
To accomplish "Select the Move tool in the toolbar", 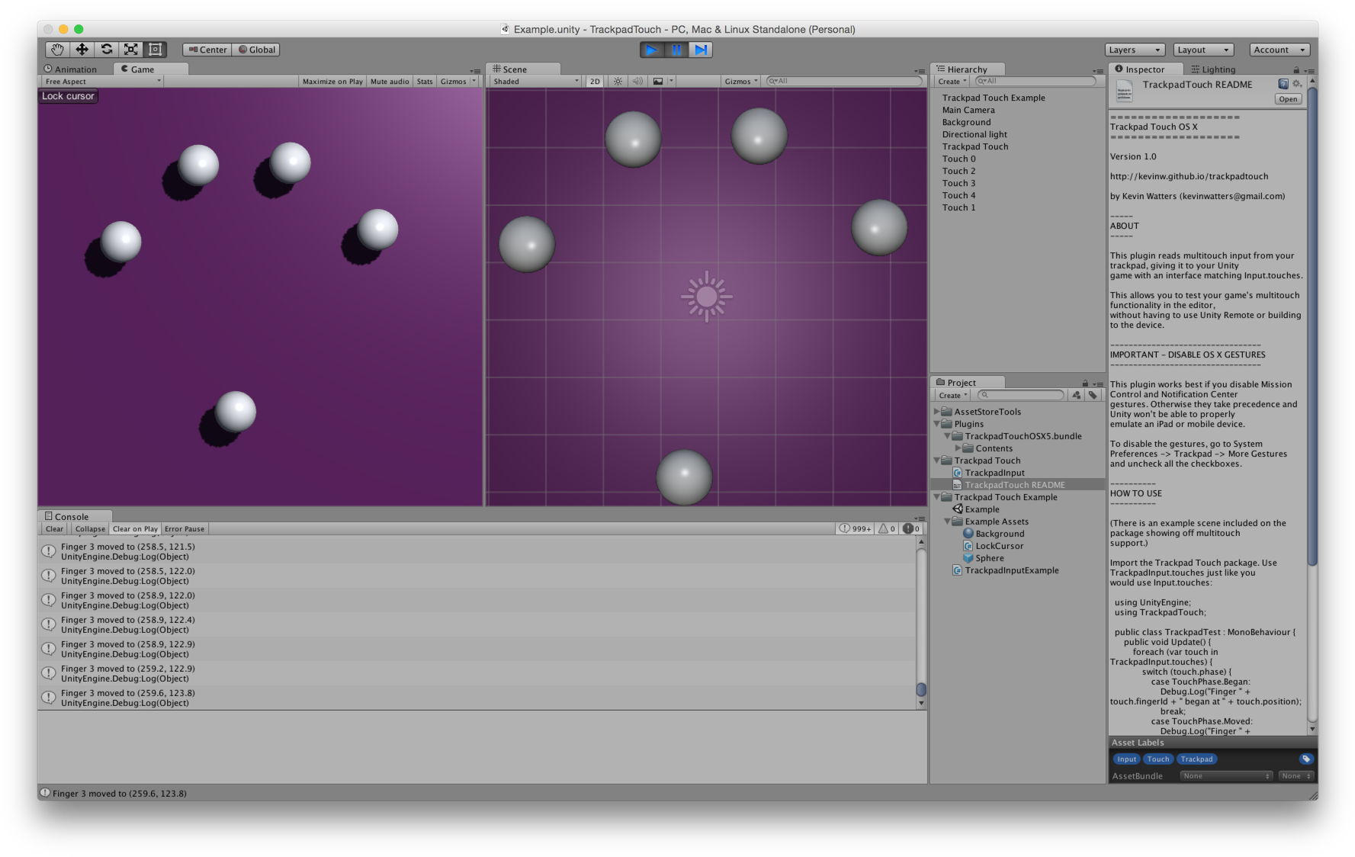I will [80, 49].
